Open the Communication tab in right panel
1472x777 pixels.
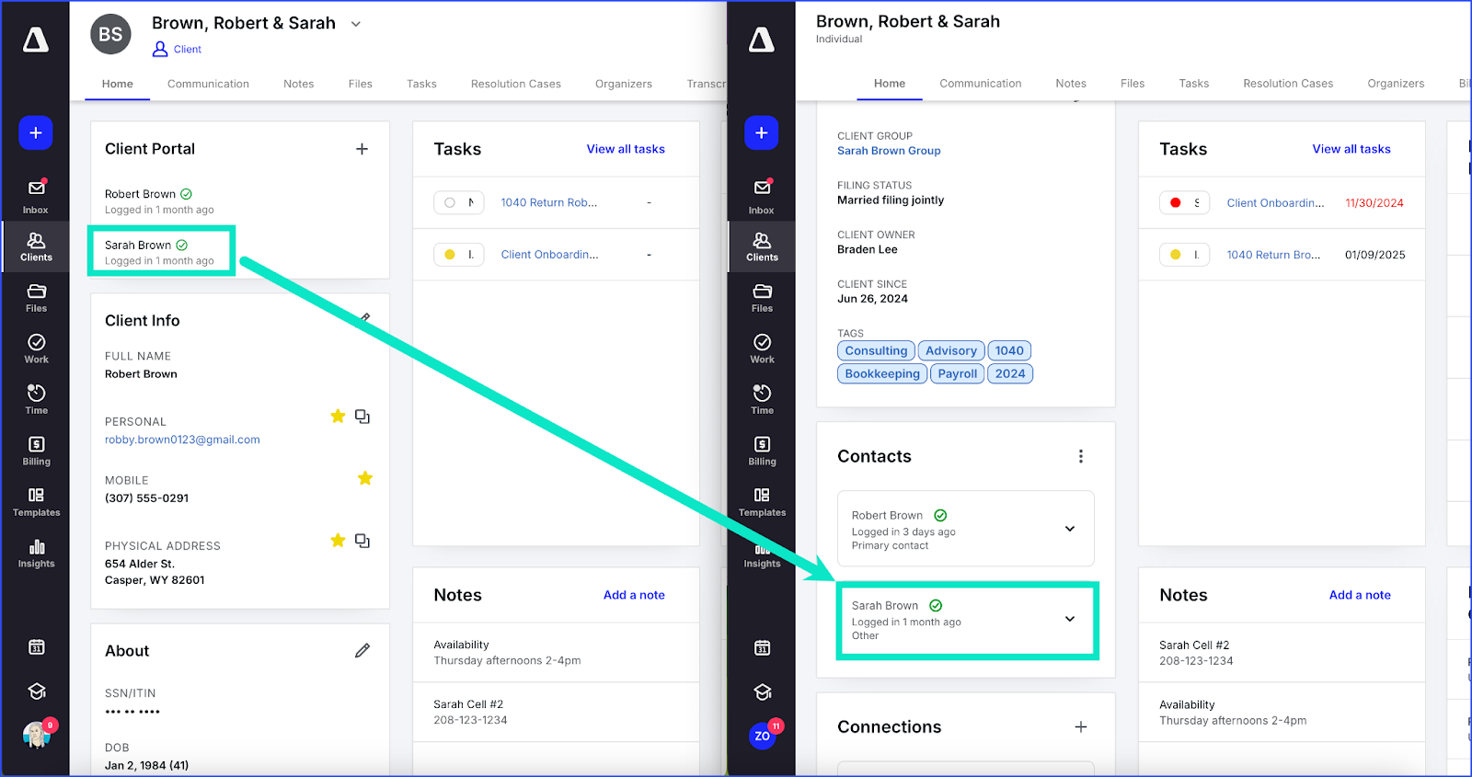pyautogui.click(x=980, y=84)
